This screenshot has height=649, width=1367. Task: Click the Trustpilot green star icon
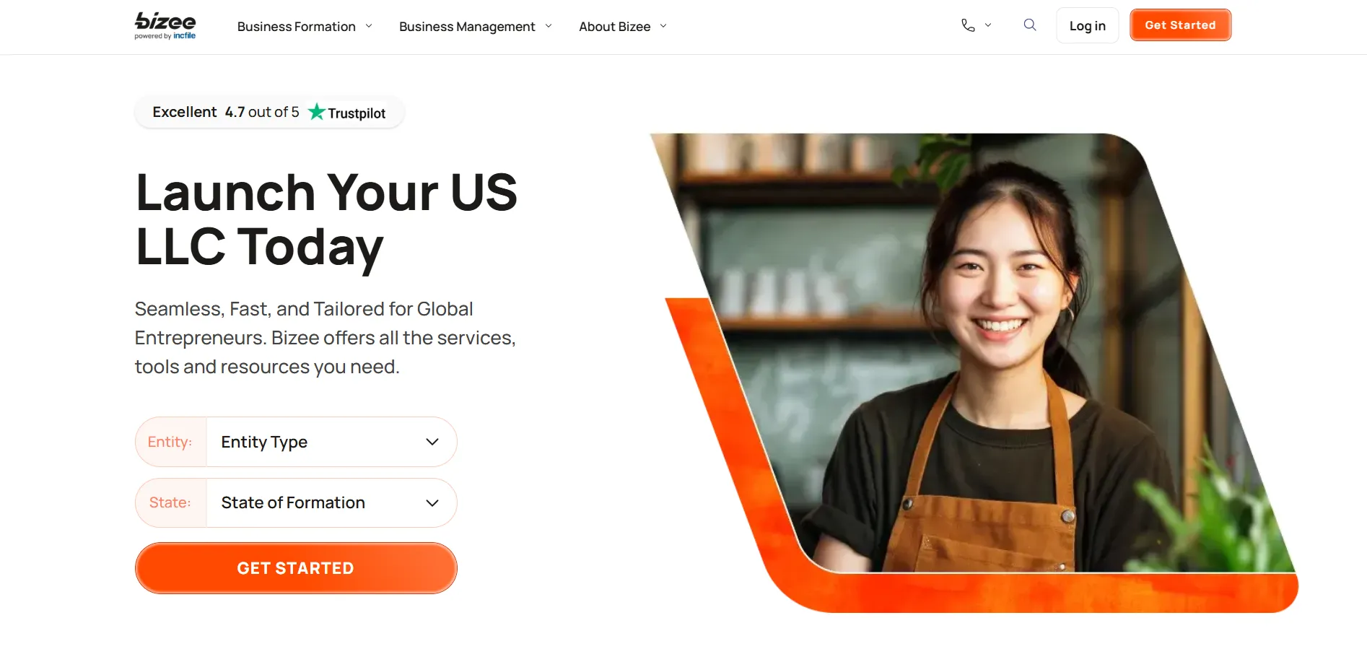(316, 112)
